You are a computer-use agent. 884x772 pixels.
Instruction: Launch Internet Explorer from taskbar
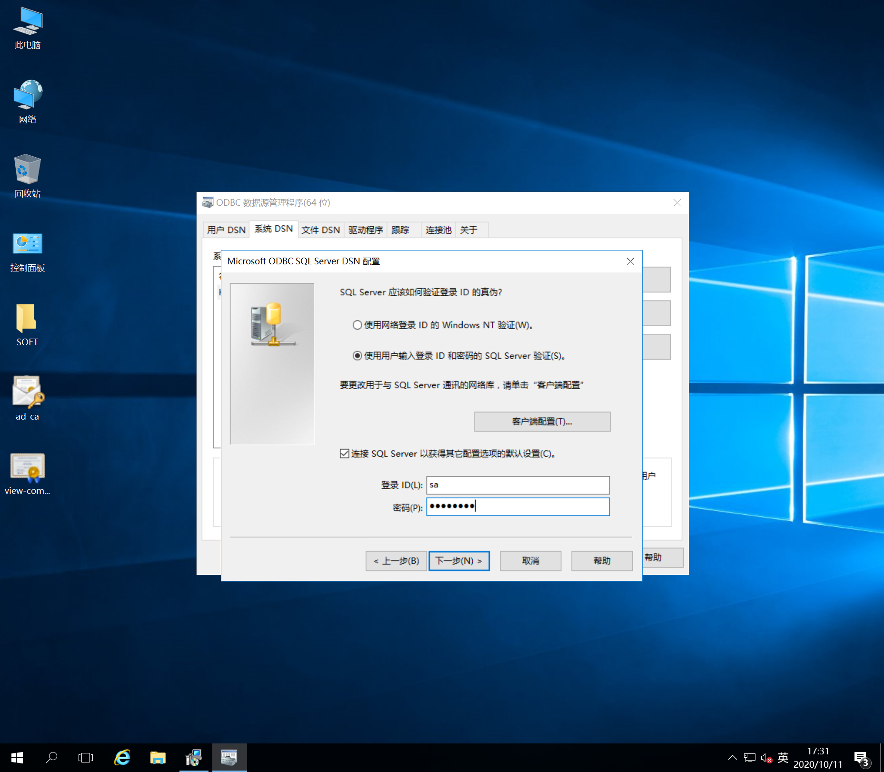pyautogui.click(x=122, y=758)
